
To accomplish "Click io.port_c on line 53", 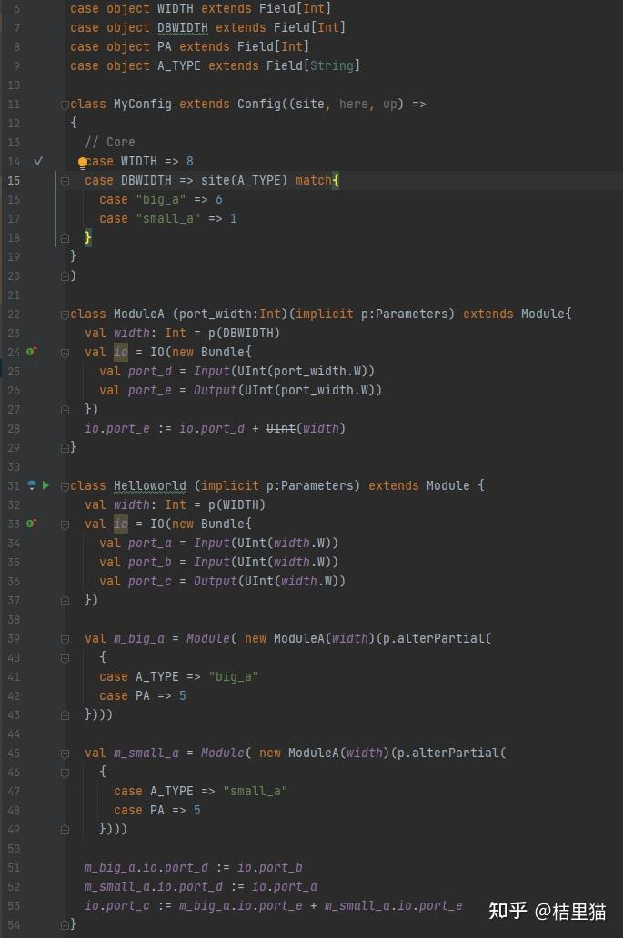I will (117, 905).
